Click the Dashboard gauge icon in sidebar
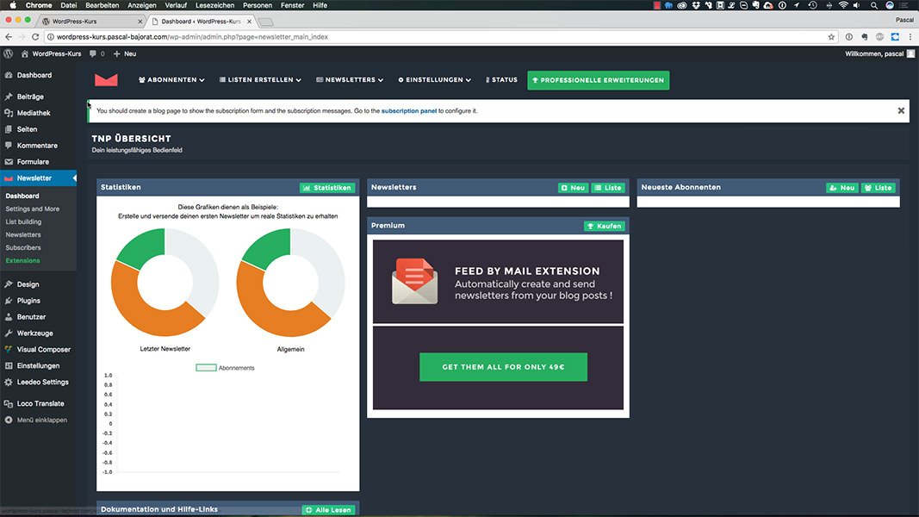 point(9,75)
